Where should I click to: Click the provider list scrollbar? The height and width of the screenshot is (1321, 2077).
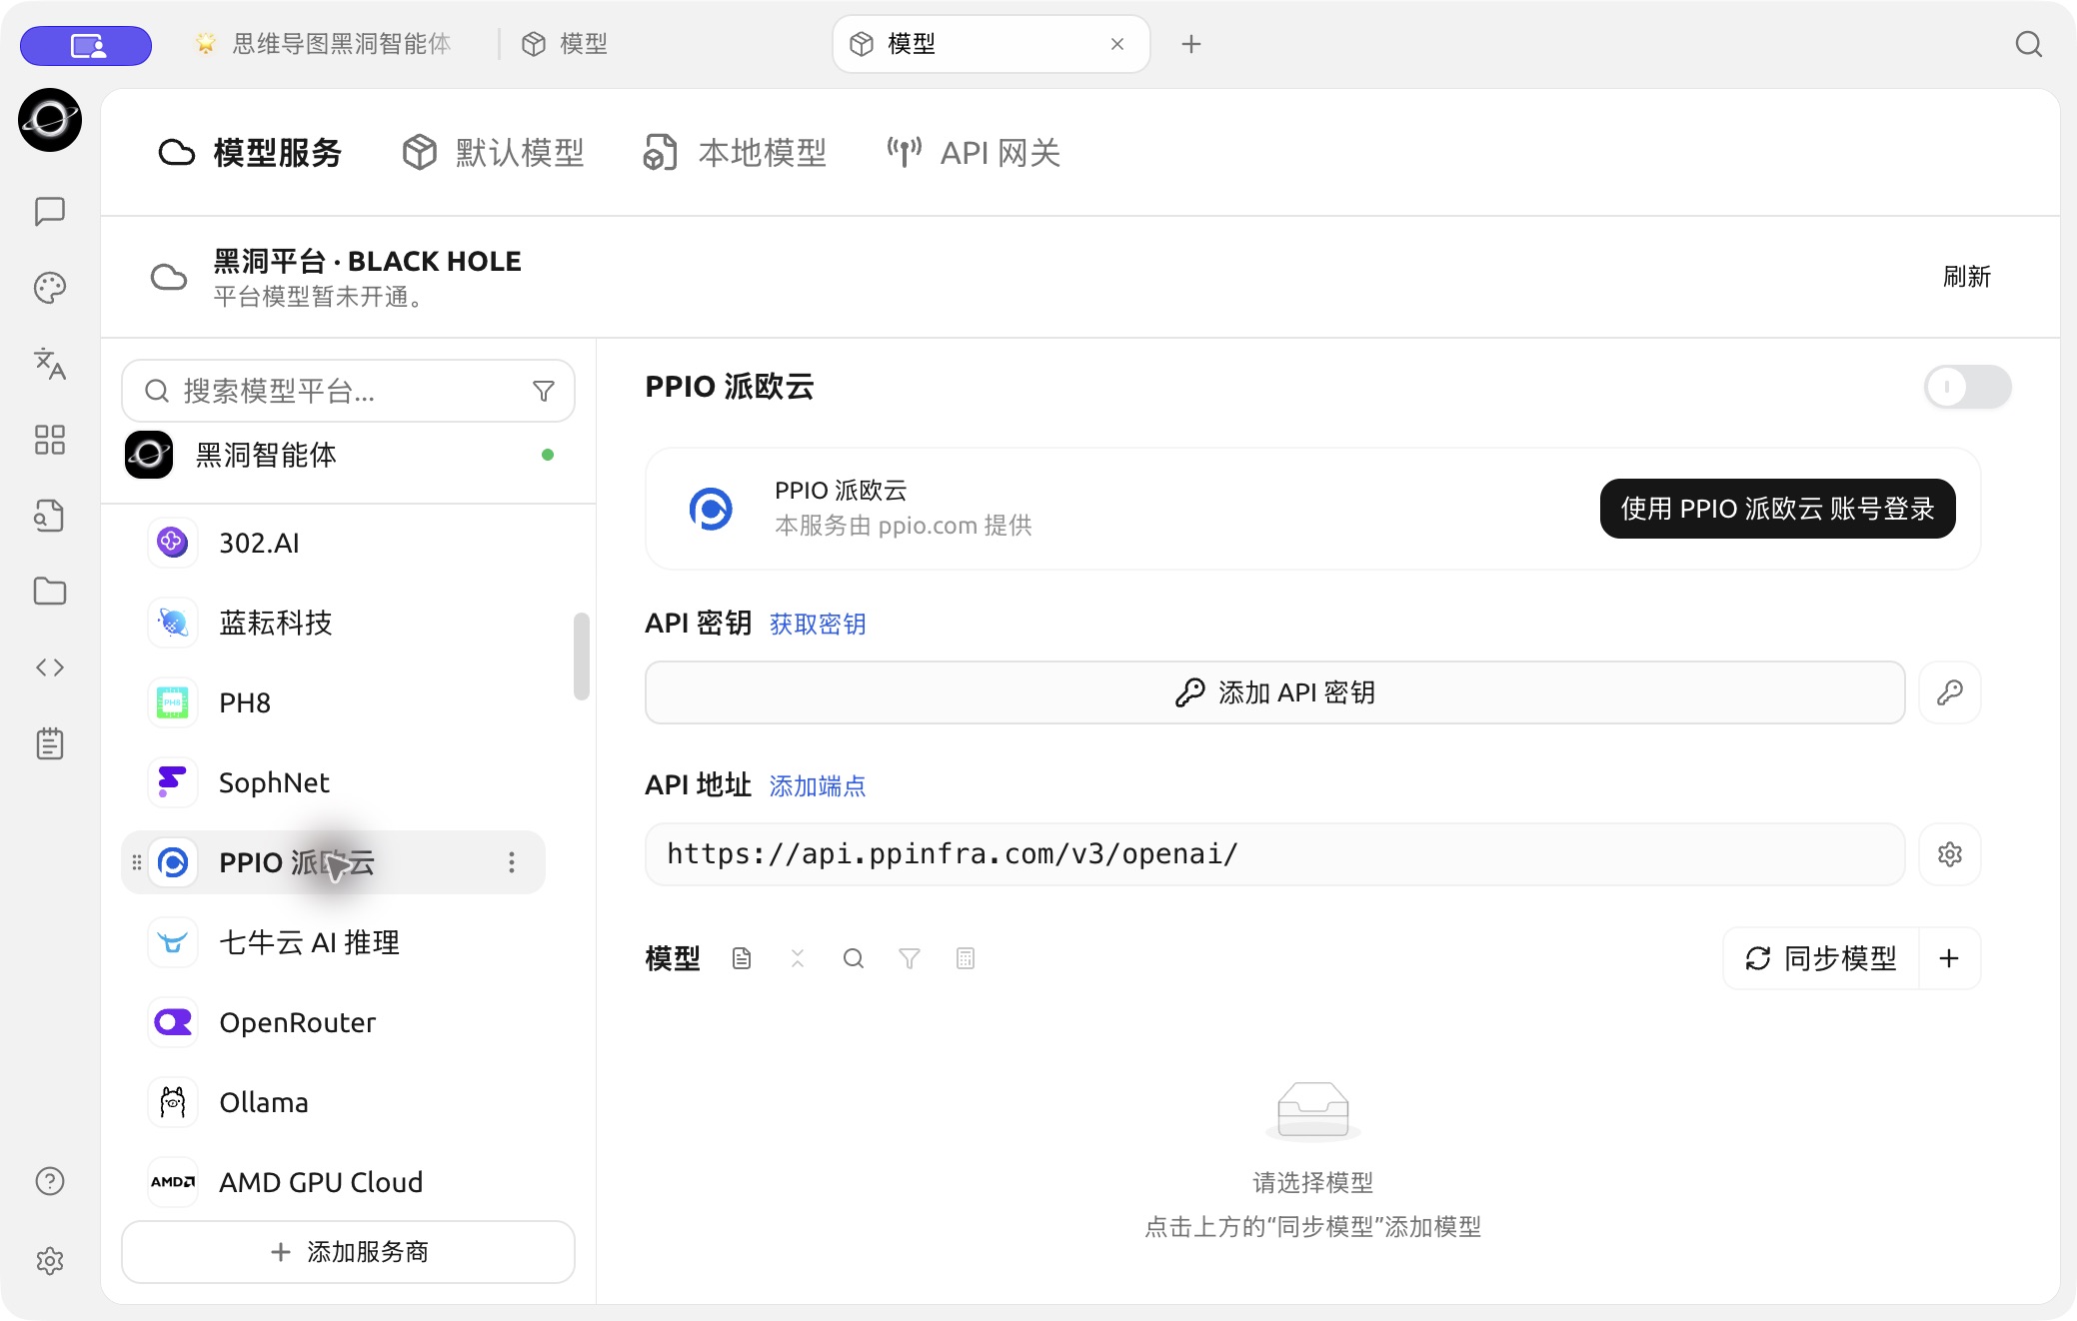(582, 657)
